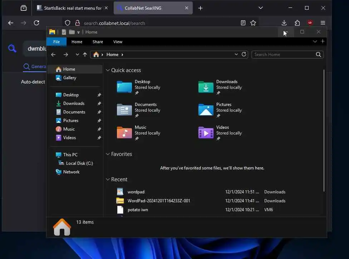The image size is (349, 259).
Task: Navigate forward in File Explorer
Action: (x=66, y=55)
